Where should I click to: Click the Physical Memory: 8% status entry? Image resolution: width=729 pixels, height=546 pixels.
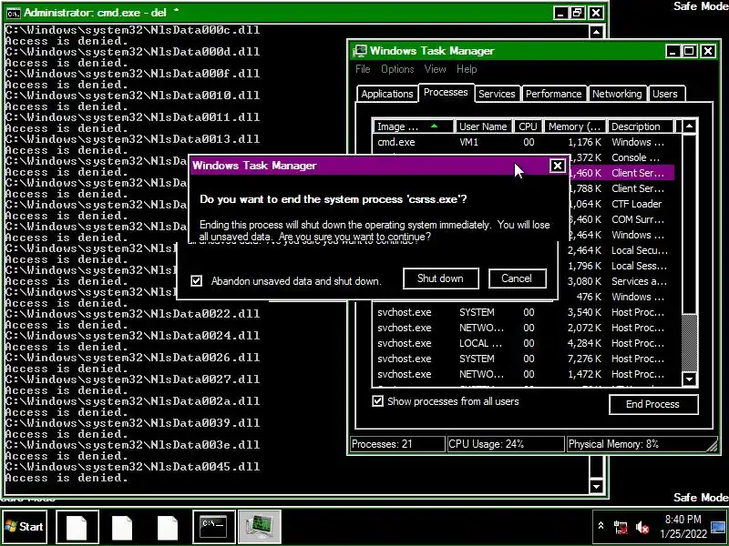pos(642,444)
